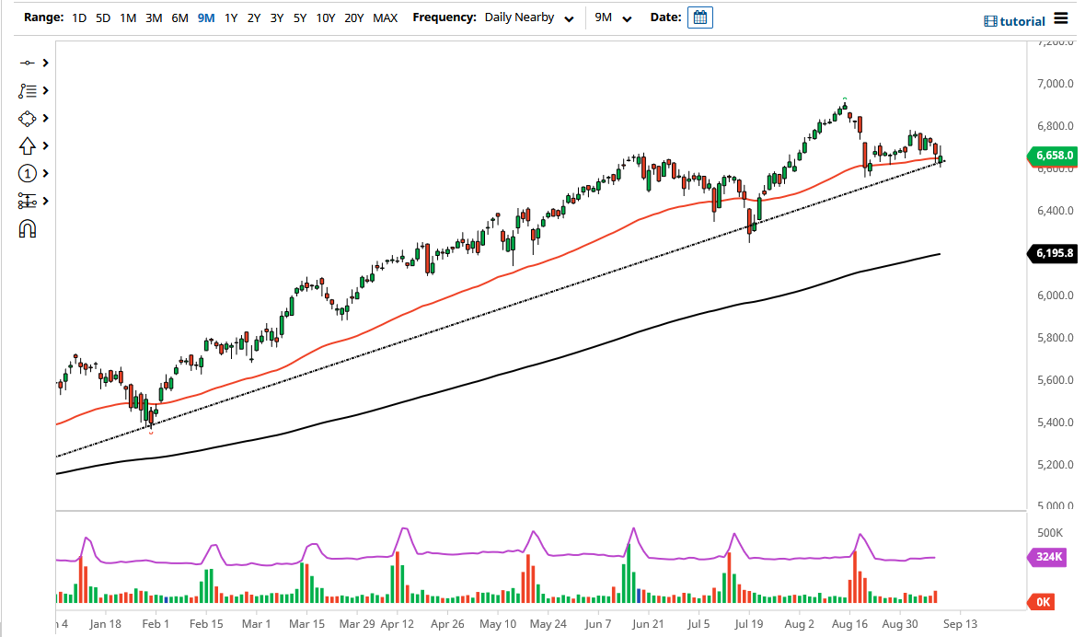This screenshot has height=637, width=1085.
Task: Select the numbered circle annotation tool
Action: tap(28, 173)
